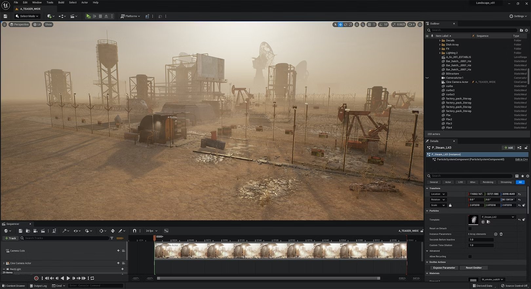
Task: Expand the Decals folder in Outliner
Action: point(440,41)
